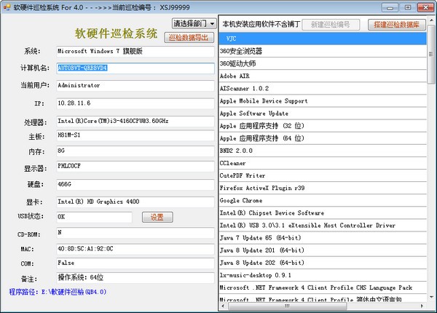The image size is (437, 313).
Task: Select Google Chrome in the list
Action: (x=323, y=200)
